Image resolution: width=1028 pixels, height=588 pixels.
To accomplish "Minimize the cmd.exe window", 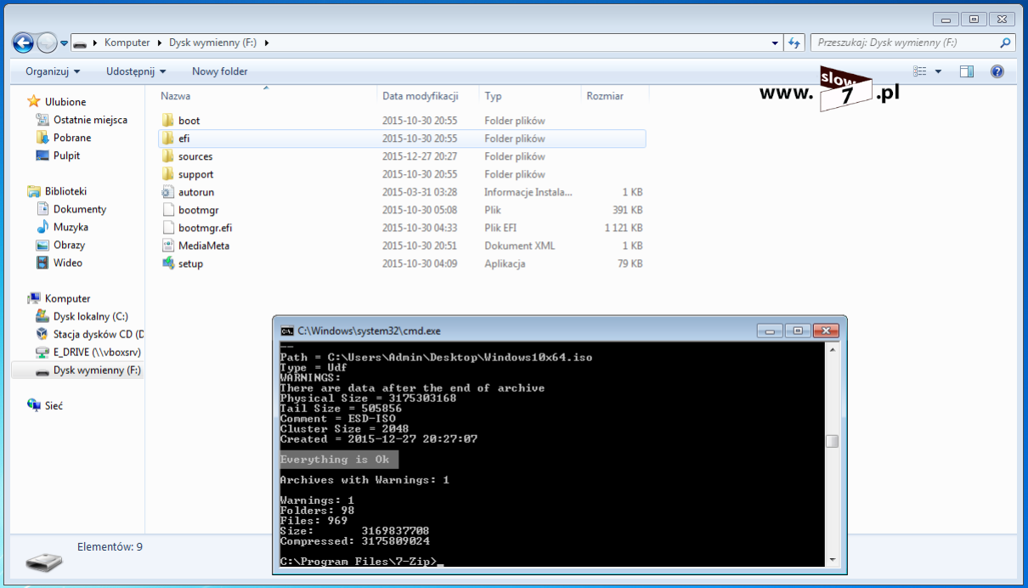I will tap(770, 331).
